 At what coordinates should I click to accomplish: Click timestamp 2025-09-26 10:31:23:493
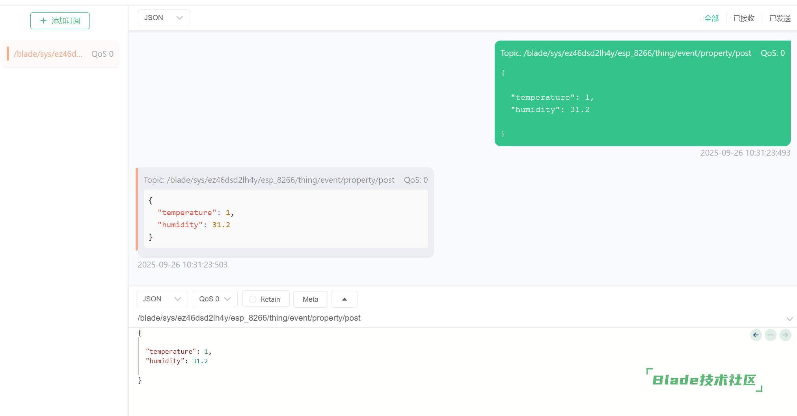click(745, 153)
